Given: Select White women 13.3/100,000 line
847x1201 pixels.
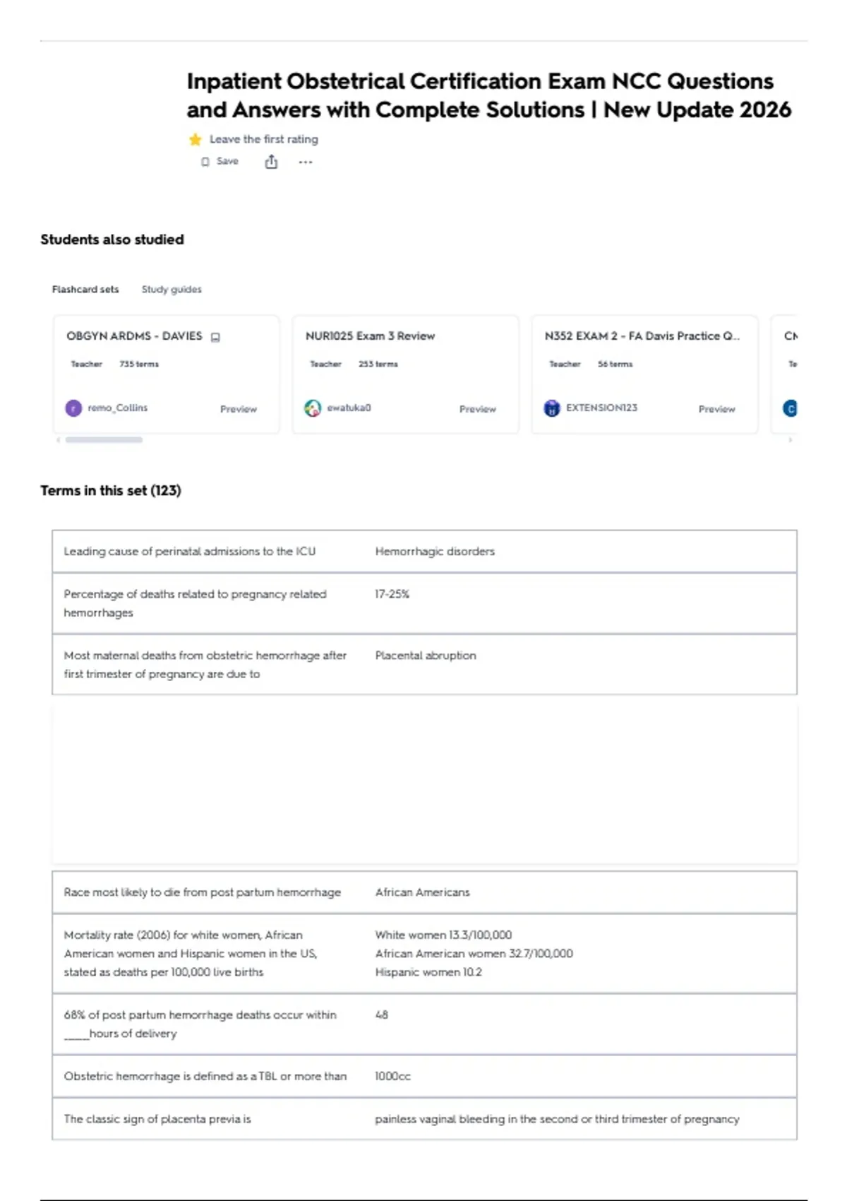Looking at the screenshot, I should coord(443,935).
